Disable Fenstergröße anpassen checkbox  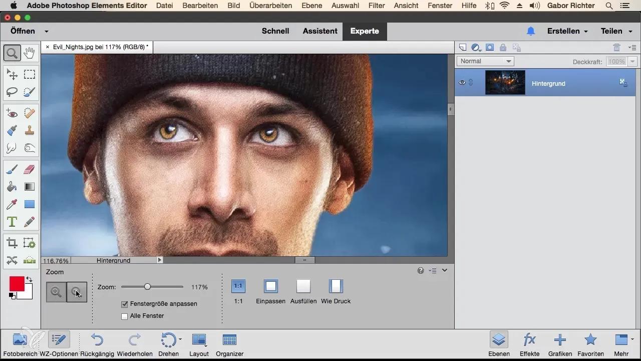[125, 304]
